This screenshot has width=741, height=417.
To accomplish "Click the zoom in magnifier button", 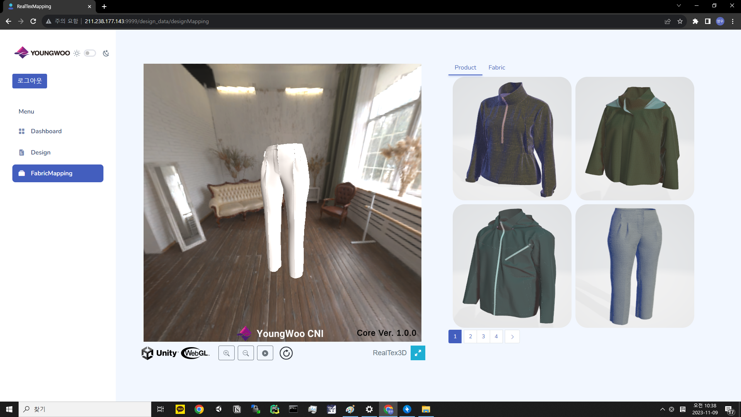I will tap(227, 353).
